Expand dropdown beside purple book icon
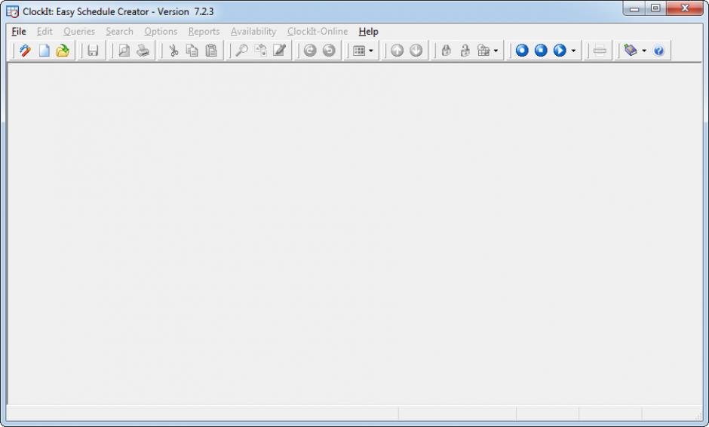 pos(644,51)
